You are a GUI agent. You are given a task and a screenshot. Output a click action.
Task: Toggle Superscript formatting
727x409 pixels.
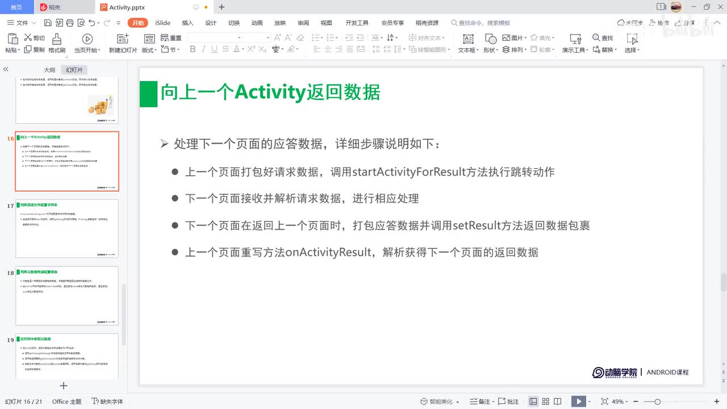coord(251,49)
